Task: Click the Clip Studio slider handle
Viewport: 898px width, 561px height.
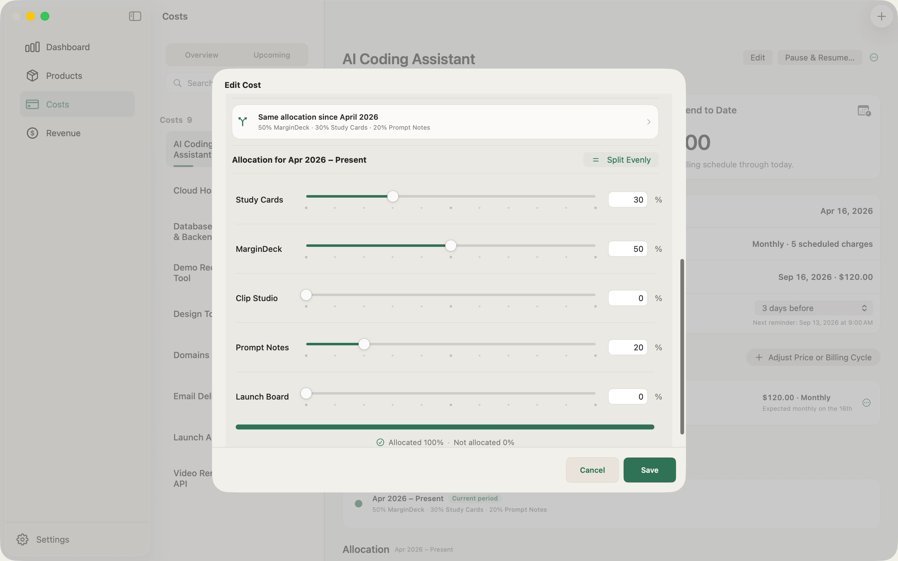Action: click(x=306, y=295)
